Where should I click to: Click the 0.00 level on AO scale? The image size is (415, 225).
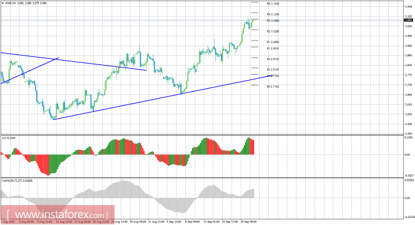408,155
